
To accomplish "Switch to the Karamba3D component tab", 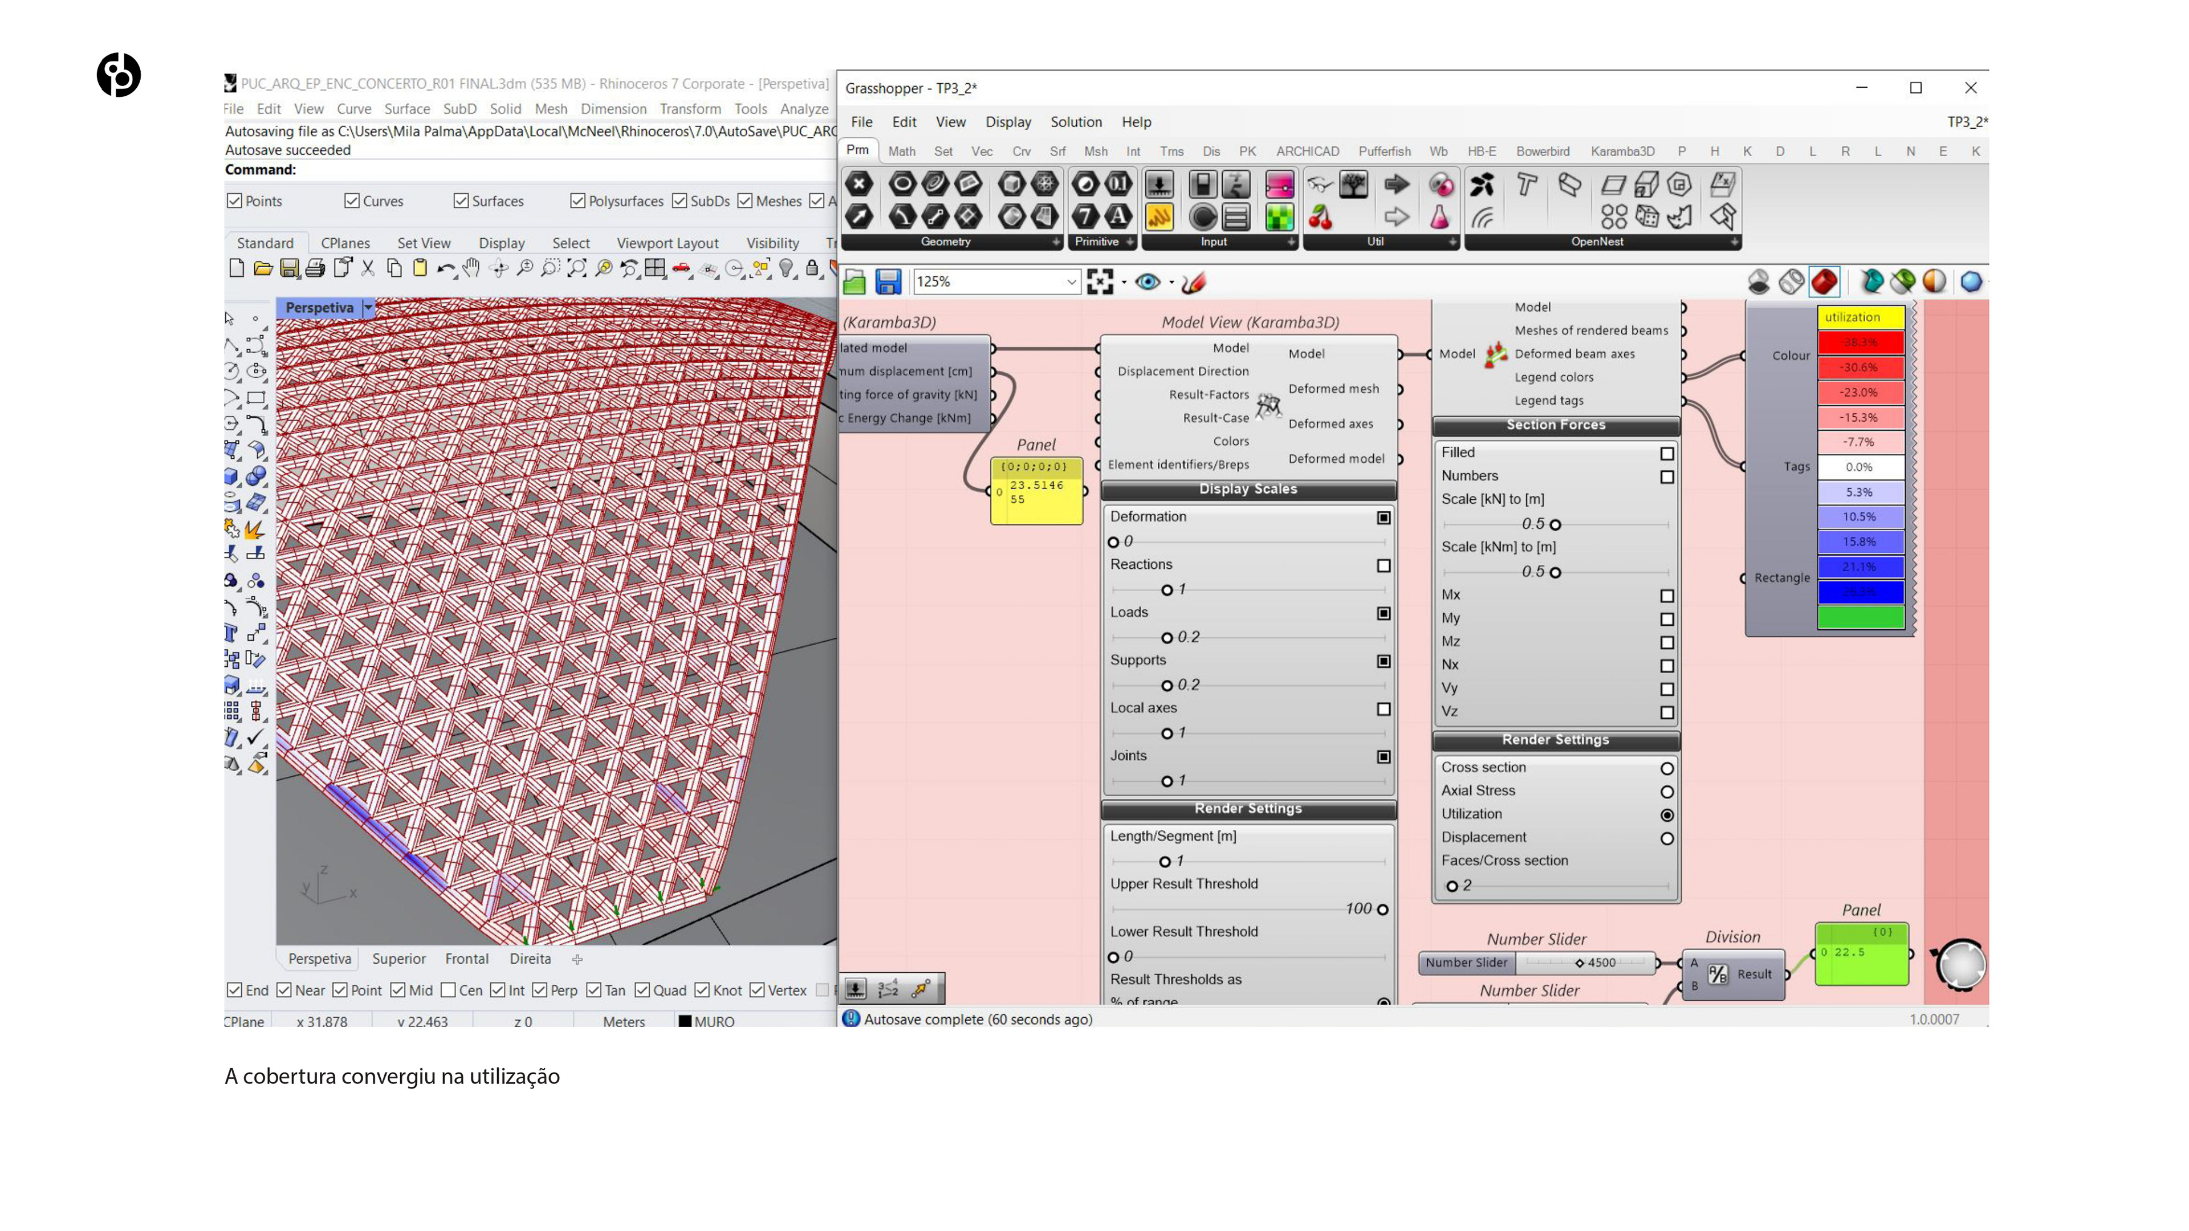I will (x=1622, y=151).
